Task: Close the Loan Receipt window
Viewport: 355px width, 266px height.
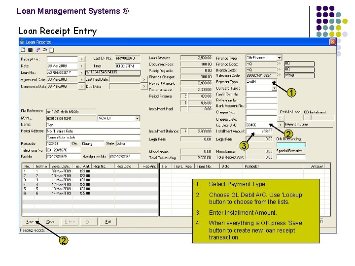Action: [332, 42]
